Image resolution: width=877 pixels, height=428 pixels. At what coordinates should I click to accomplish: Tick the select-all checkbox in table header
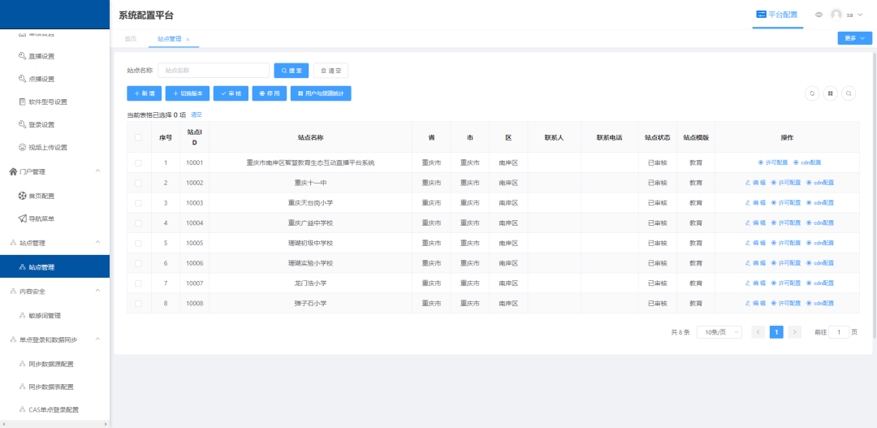138,137
